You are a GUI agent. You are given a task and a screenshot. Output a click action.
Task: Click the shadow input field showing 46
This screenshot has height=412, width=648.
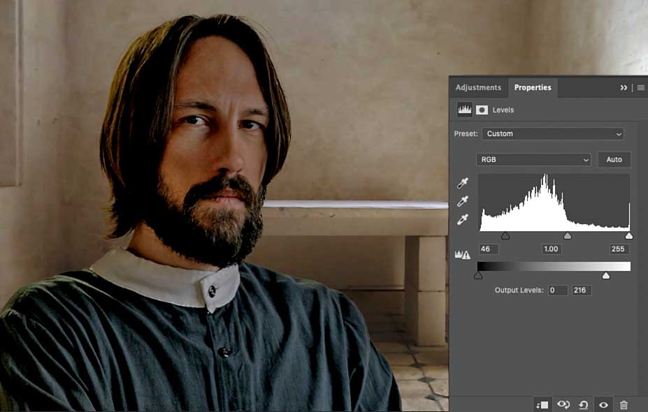[488, 249]
